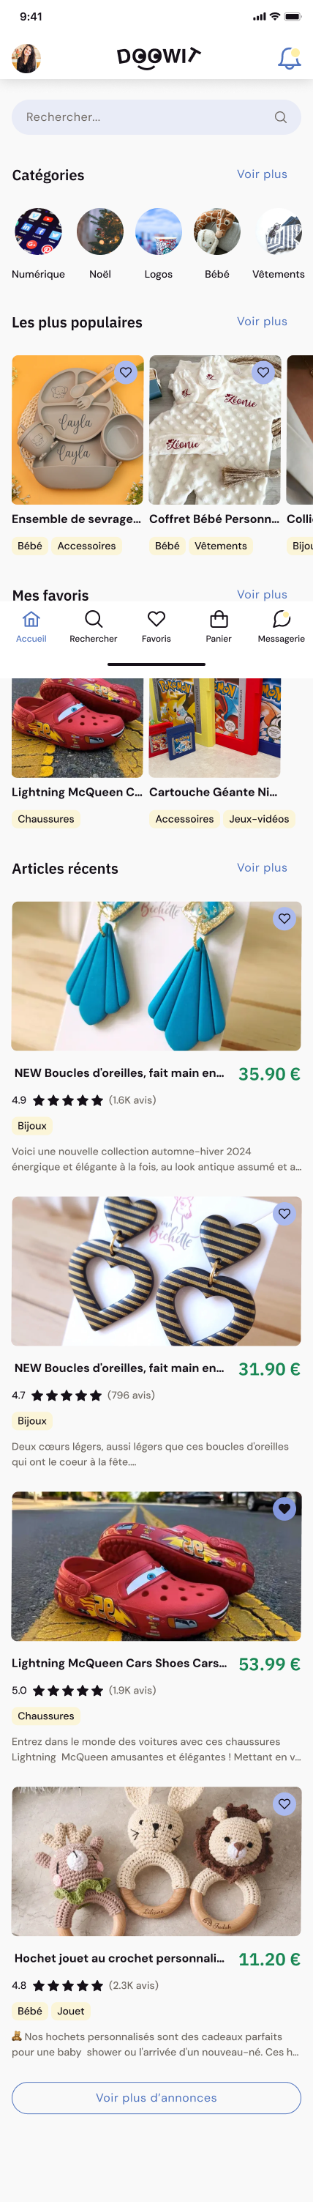Open the notifications bell icon
The width and height of the screenshot is (313, 2202).
pos(289,58)
